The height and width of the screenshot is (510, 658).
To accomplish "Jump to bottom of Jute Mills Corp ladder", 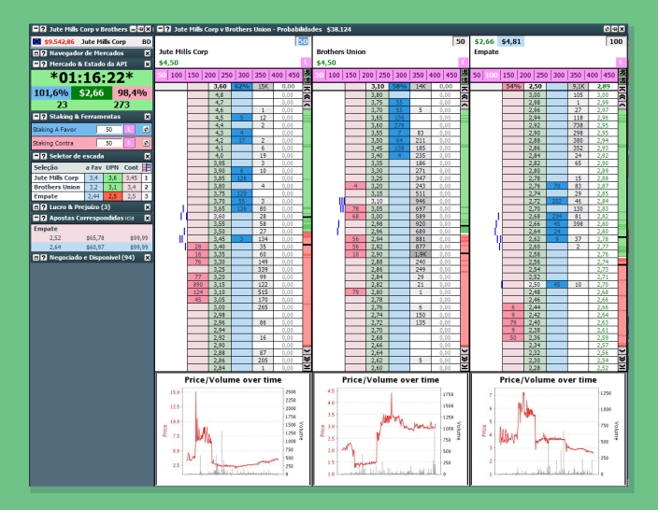I will coord(307,367).
